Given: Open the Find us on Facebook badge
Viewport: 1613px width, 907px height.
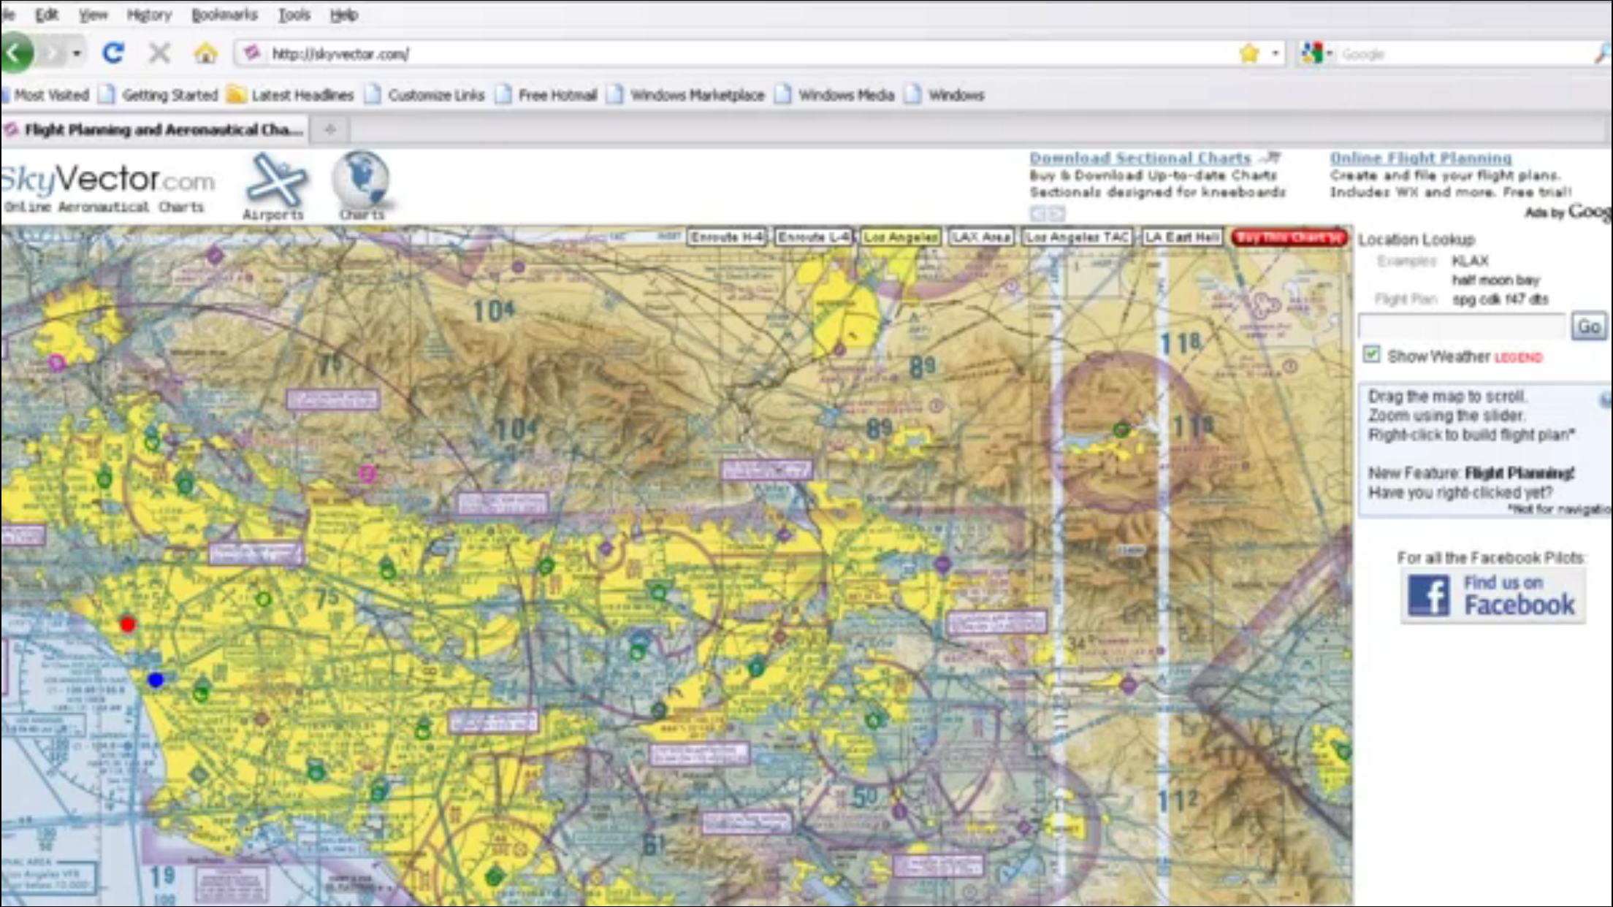Looking at the screenshot, I should [1492, 595].
